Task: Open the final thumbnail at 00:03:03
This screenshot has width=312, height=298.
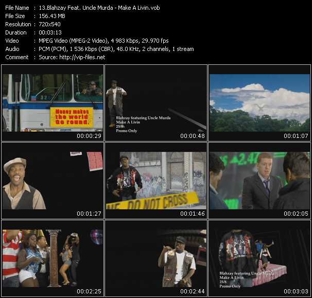Action: tap(259, 258)
